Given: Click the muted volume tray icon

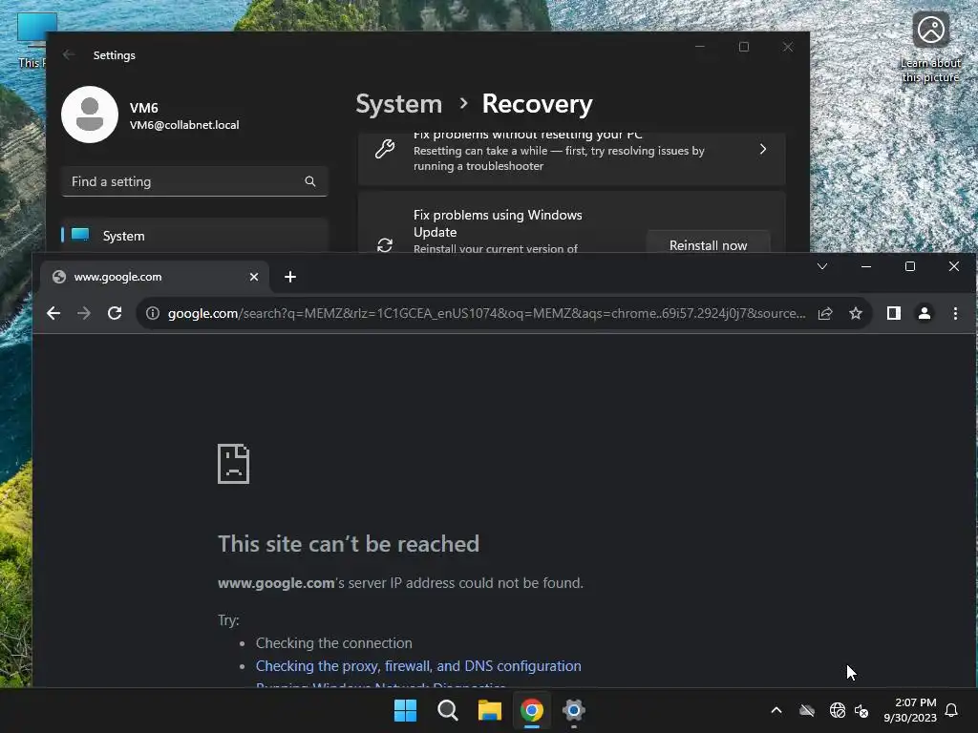Looking at the screenshot, I should pos(861,710).
